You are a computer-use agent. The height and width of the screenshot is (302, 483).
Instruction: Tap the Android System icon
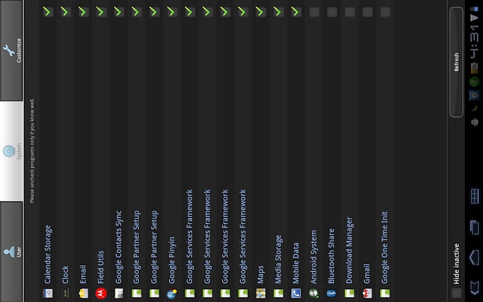coord(314,293)
